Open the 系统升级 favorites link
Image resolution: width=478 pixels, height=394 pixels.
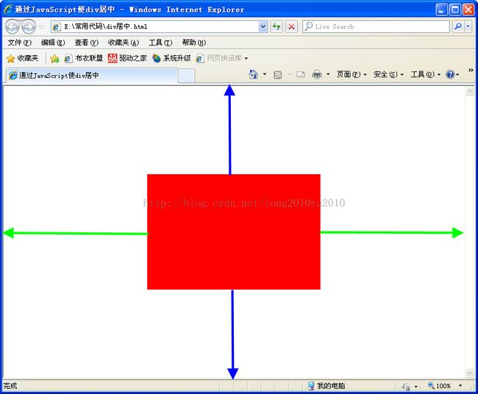tap(171, 58)
